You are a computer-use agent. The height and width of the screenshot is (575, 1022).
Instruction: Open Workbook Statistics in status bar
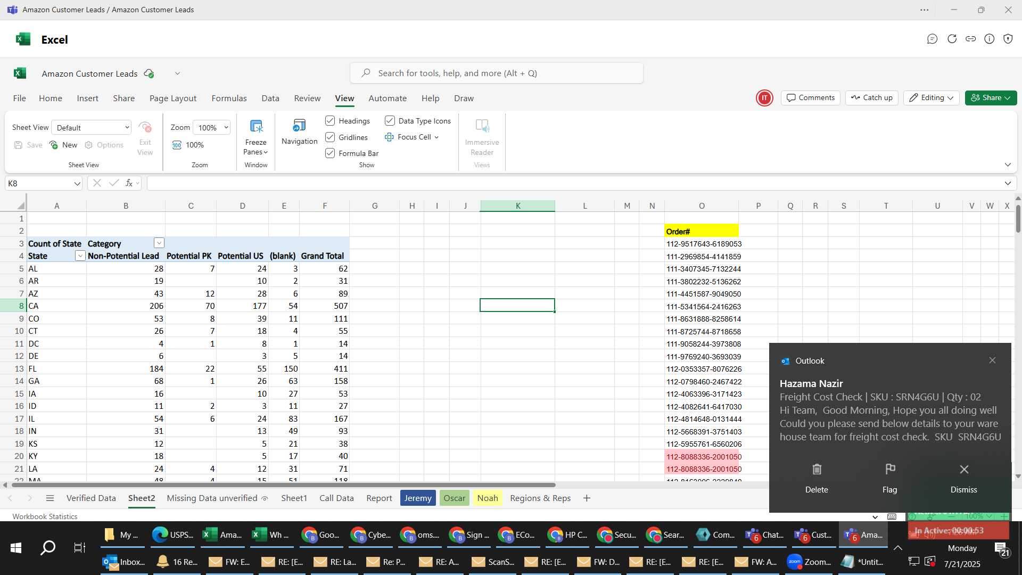pos(45,516)
